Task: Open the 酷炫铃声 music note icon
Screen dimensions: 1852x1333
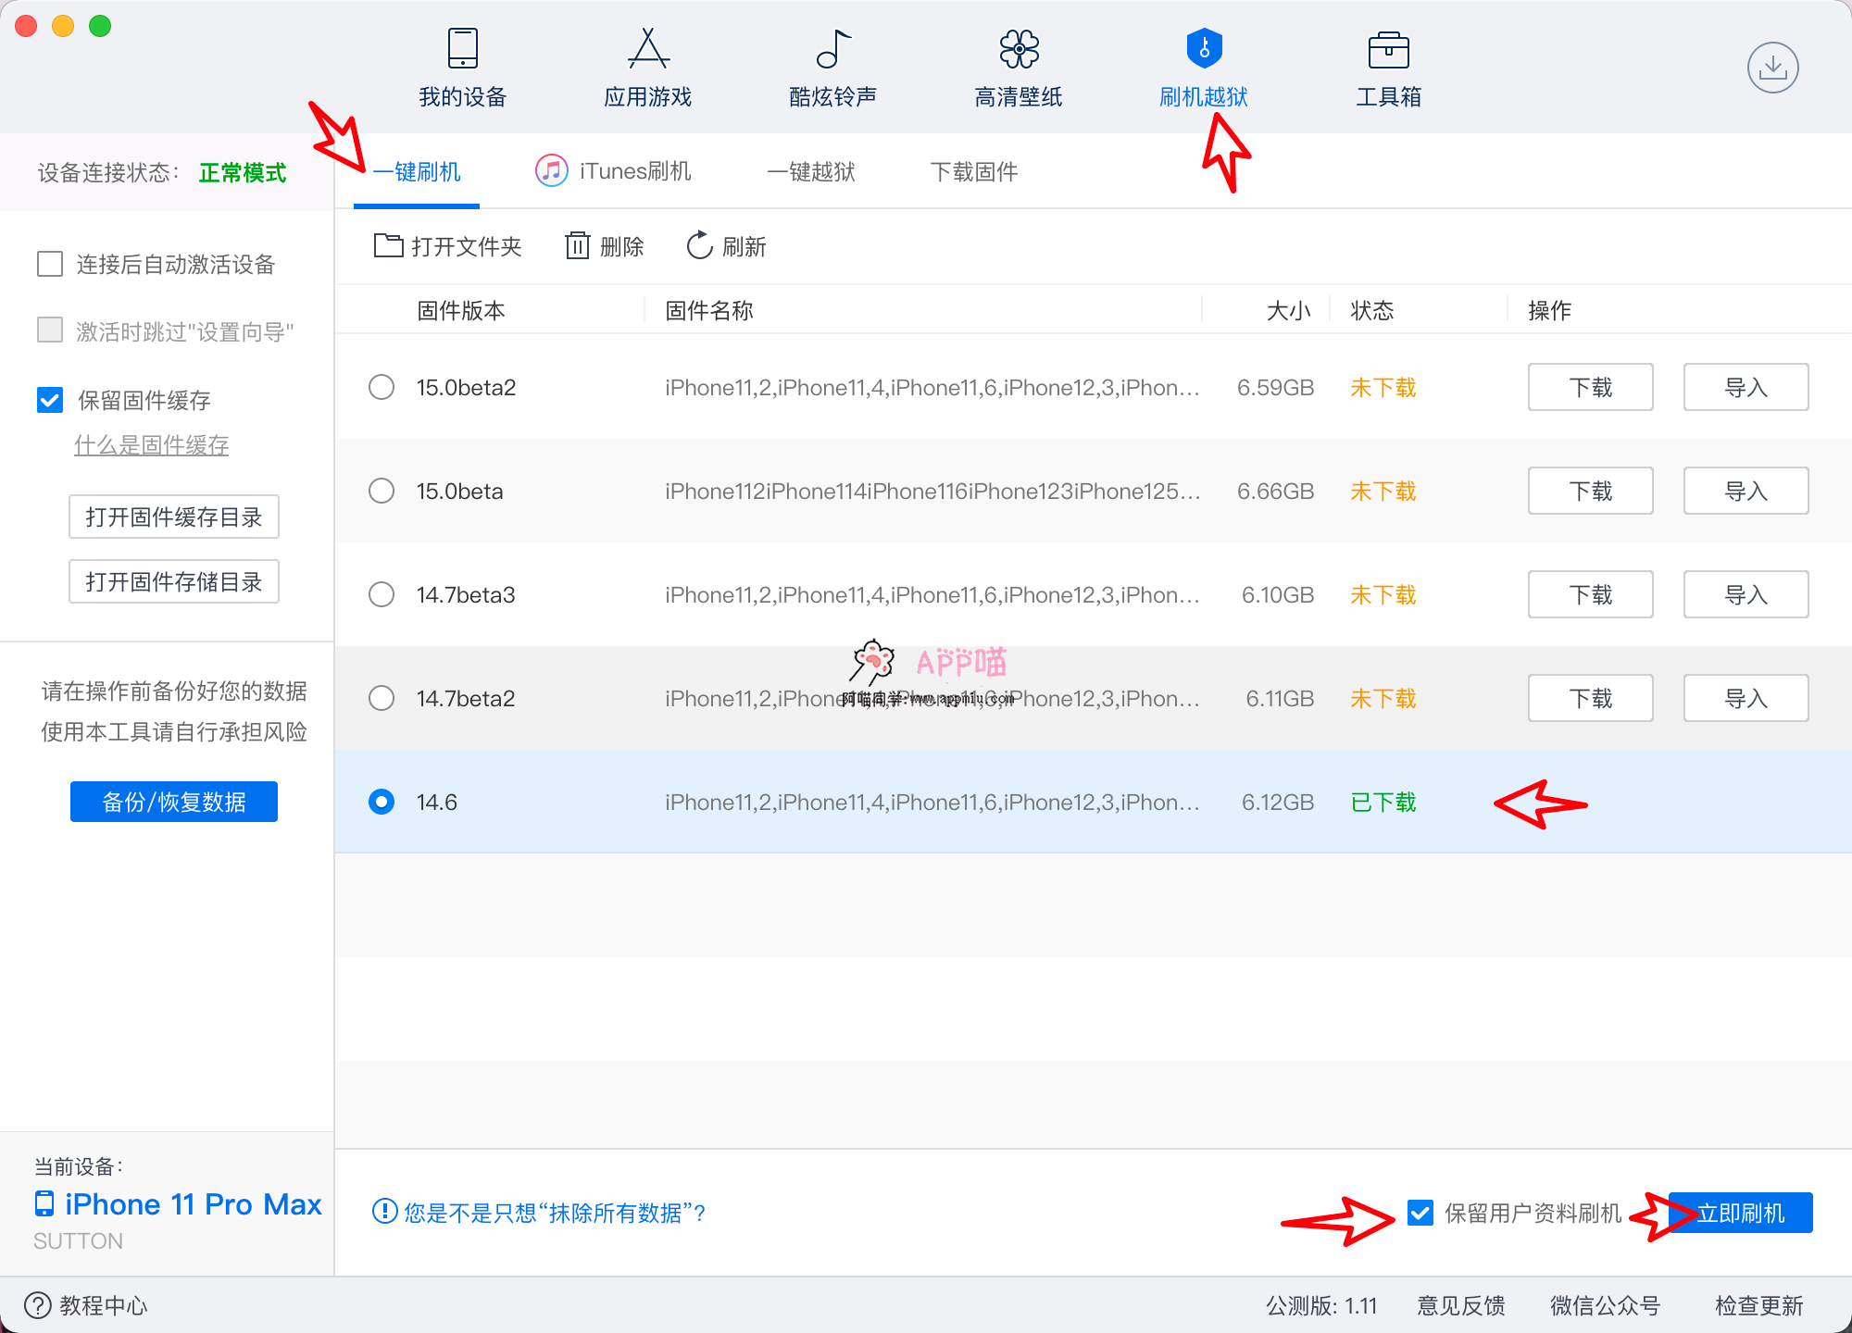Action: (x=833, y=48)
